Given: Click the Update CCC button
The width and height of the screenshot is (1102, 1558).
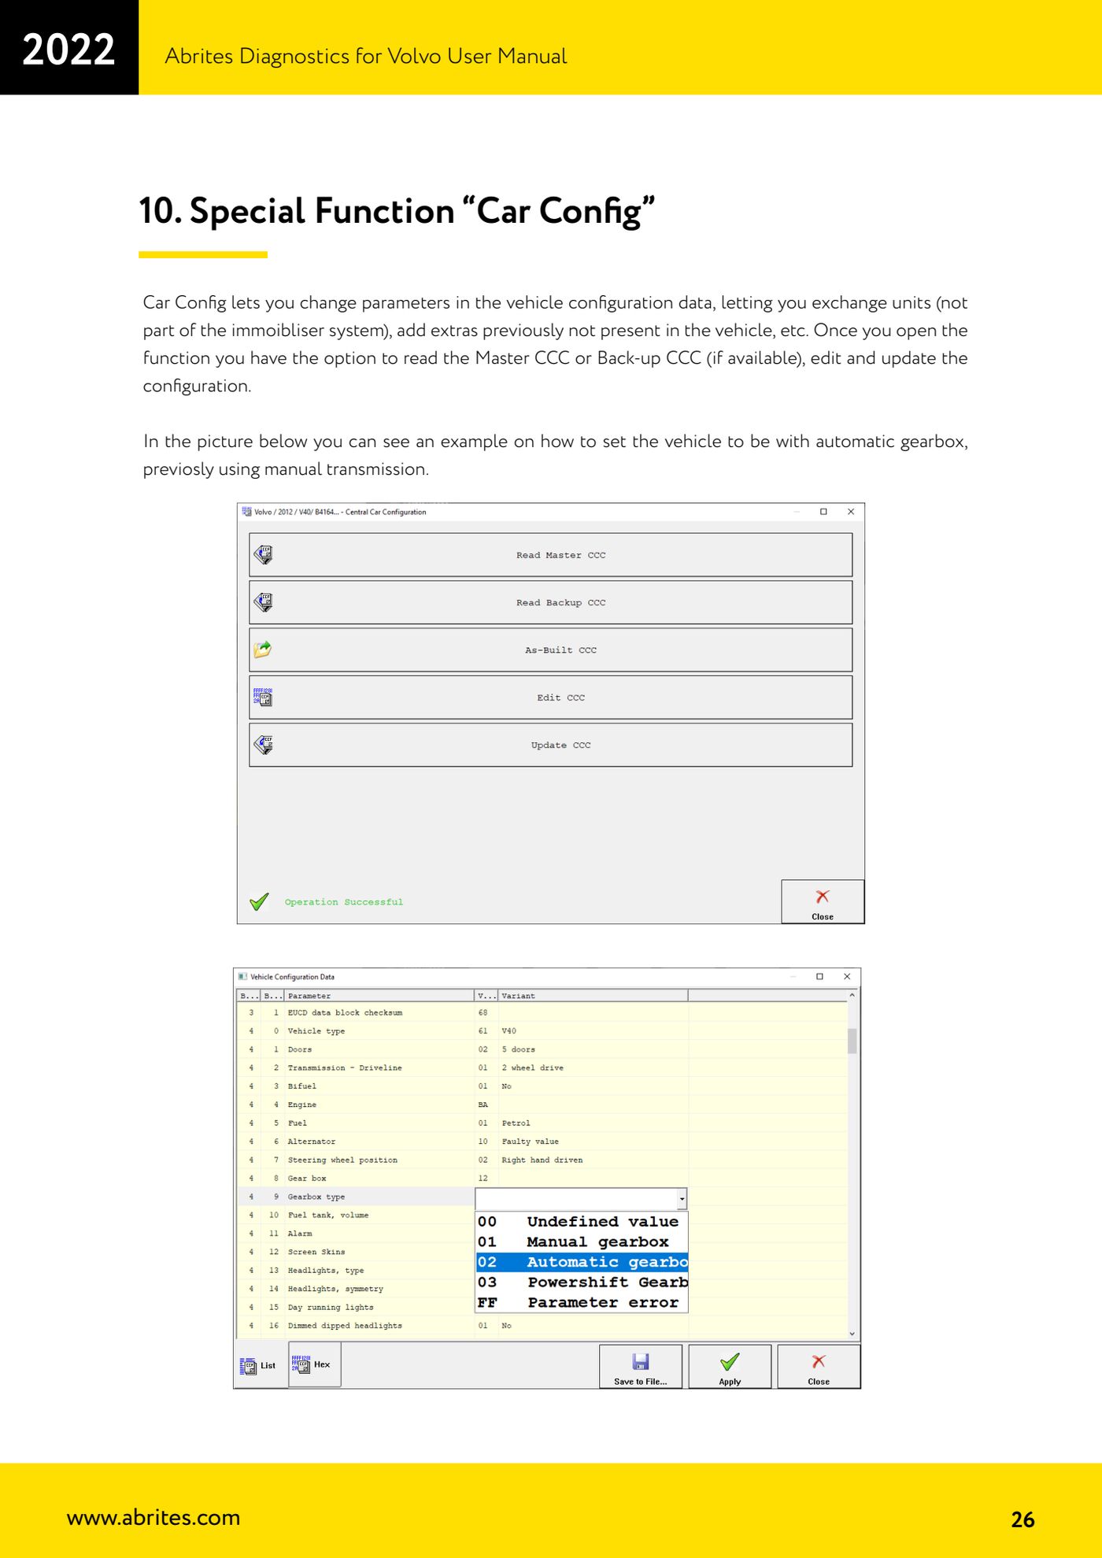Looking at the screenshot, I should coord(550,745).
